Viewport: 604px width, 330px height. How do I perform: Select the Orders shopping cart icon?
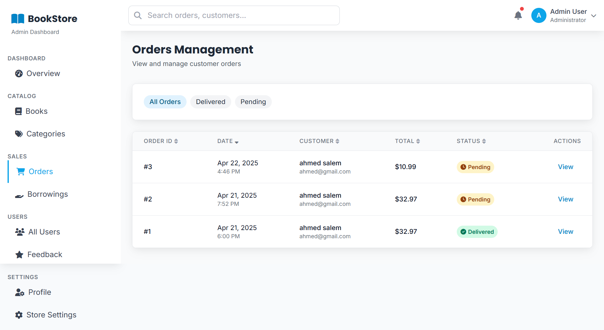[x=21, y=172]
